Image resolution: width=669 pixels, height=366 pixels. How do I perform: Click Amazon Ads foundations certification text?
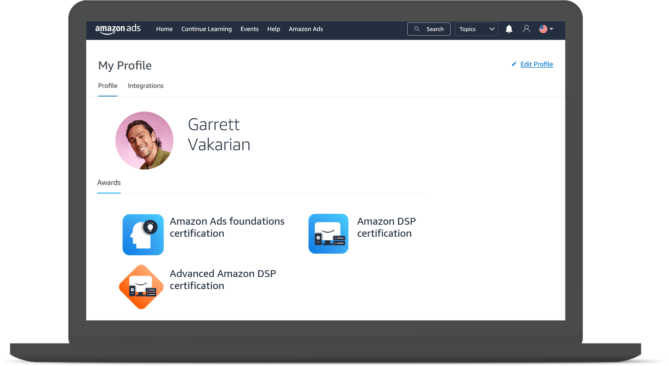click(x=227, y=227)
